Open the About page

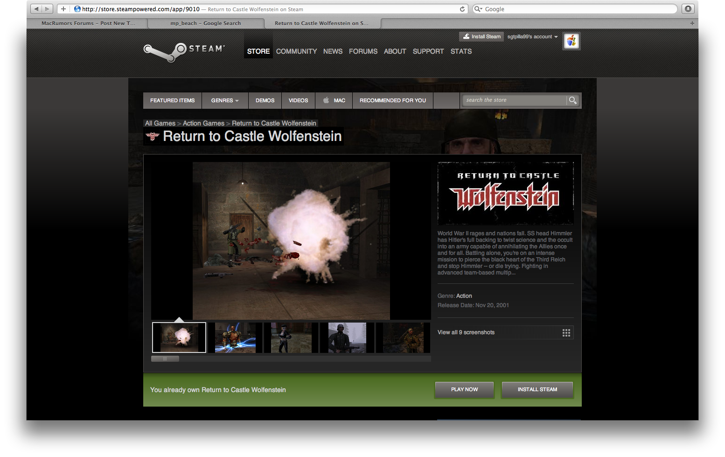click(395, 51)
